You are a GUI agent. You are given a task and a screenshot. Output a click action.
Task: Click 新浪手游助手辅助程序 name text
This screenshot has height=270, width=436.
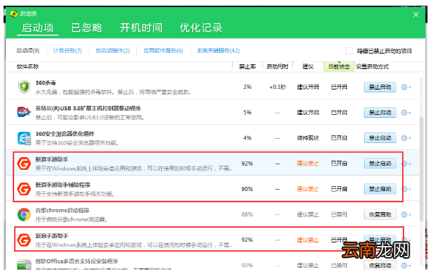click(x=63, y=185)
